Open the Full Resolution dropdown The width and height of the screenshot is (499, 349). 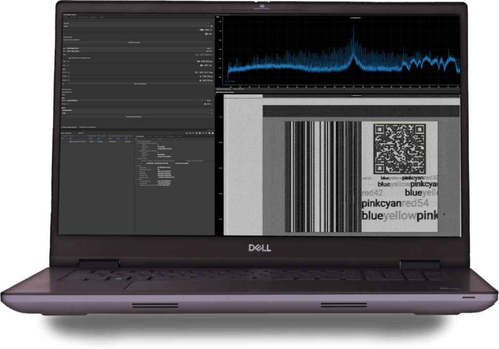(x=137, y=110)
